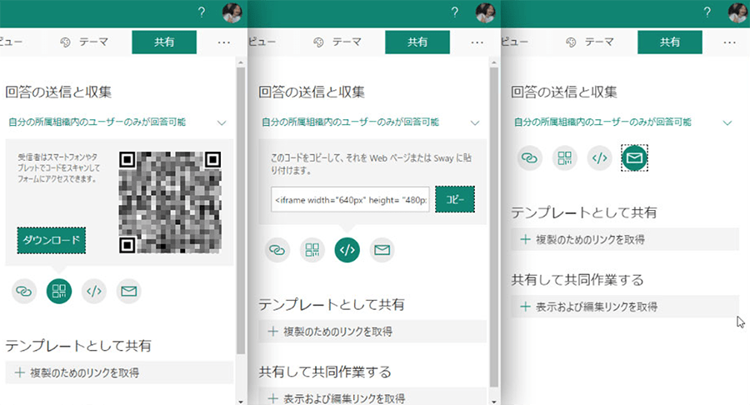Select the QR code icon in the right panel
The image size is (750, 405).
pyautogui.click(x=564, y=158)
